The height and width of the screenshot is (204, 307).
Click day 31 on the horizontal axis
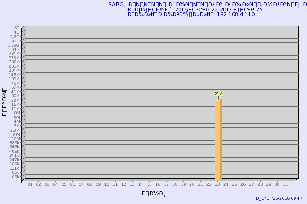pyautogui.click(x=286, y=184)
